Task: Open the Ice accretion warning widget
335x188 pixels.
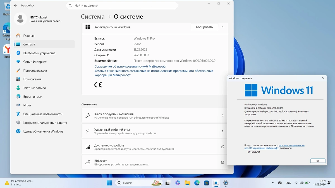Action: (19, 183)
